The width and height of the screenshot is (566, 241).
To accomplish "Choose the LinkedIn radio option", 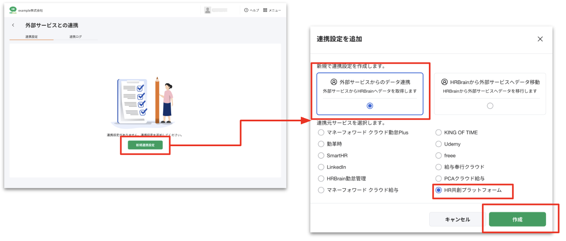I will [x=321, y=167].
